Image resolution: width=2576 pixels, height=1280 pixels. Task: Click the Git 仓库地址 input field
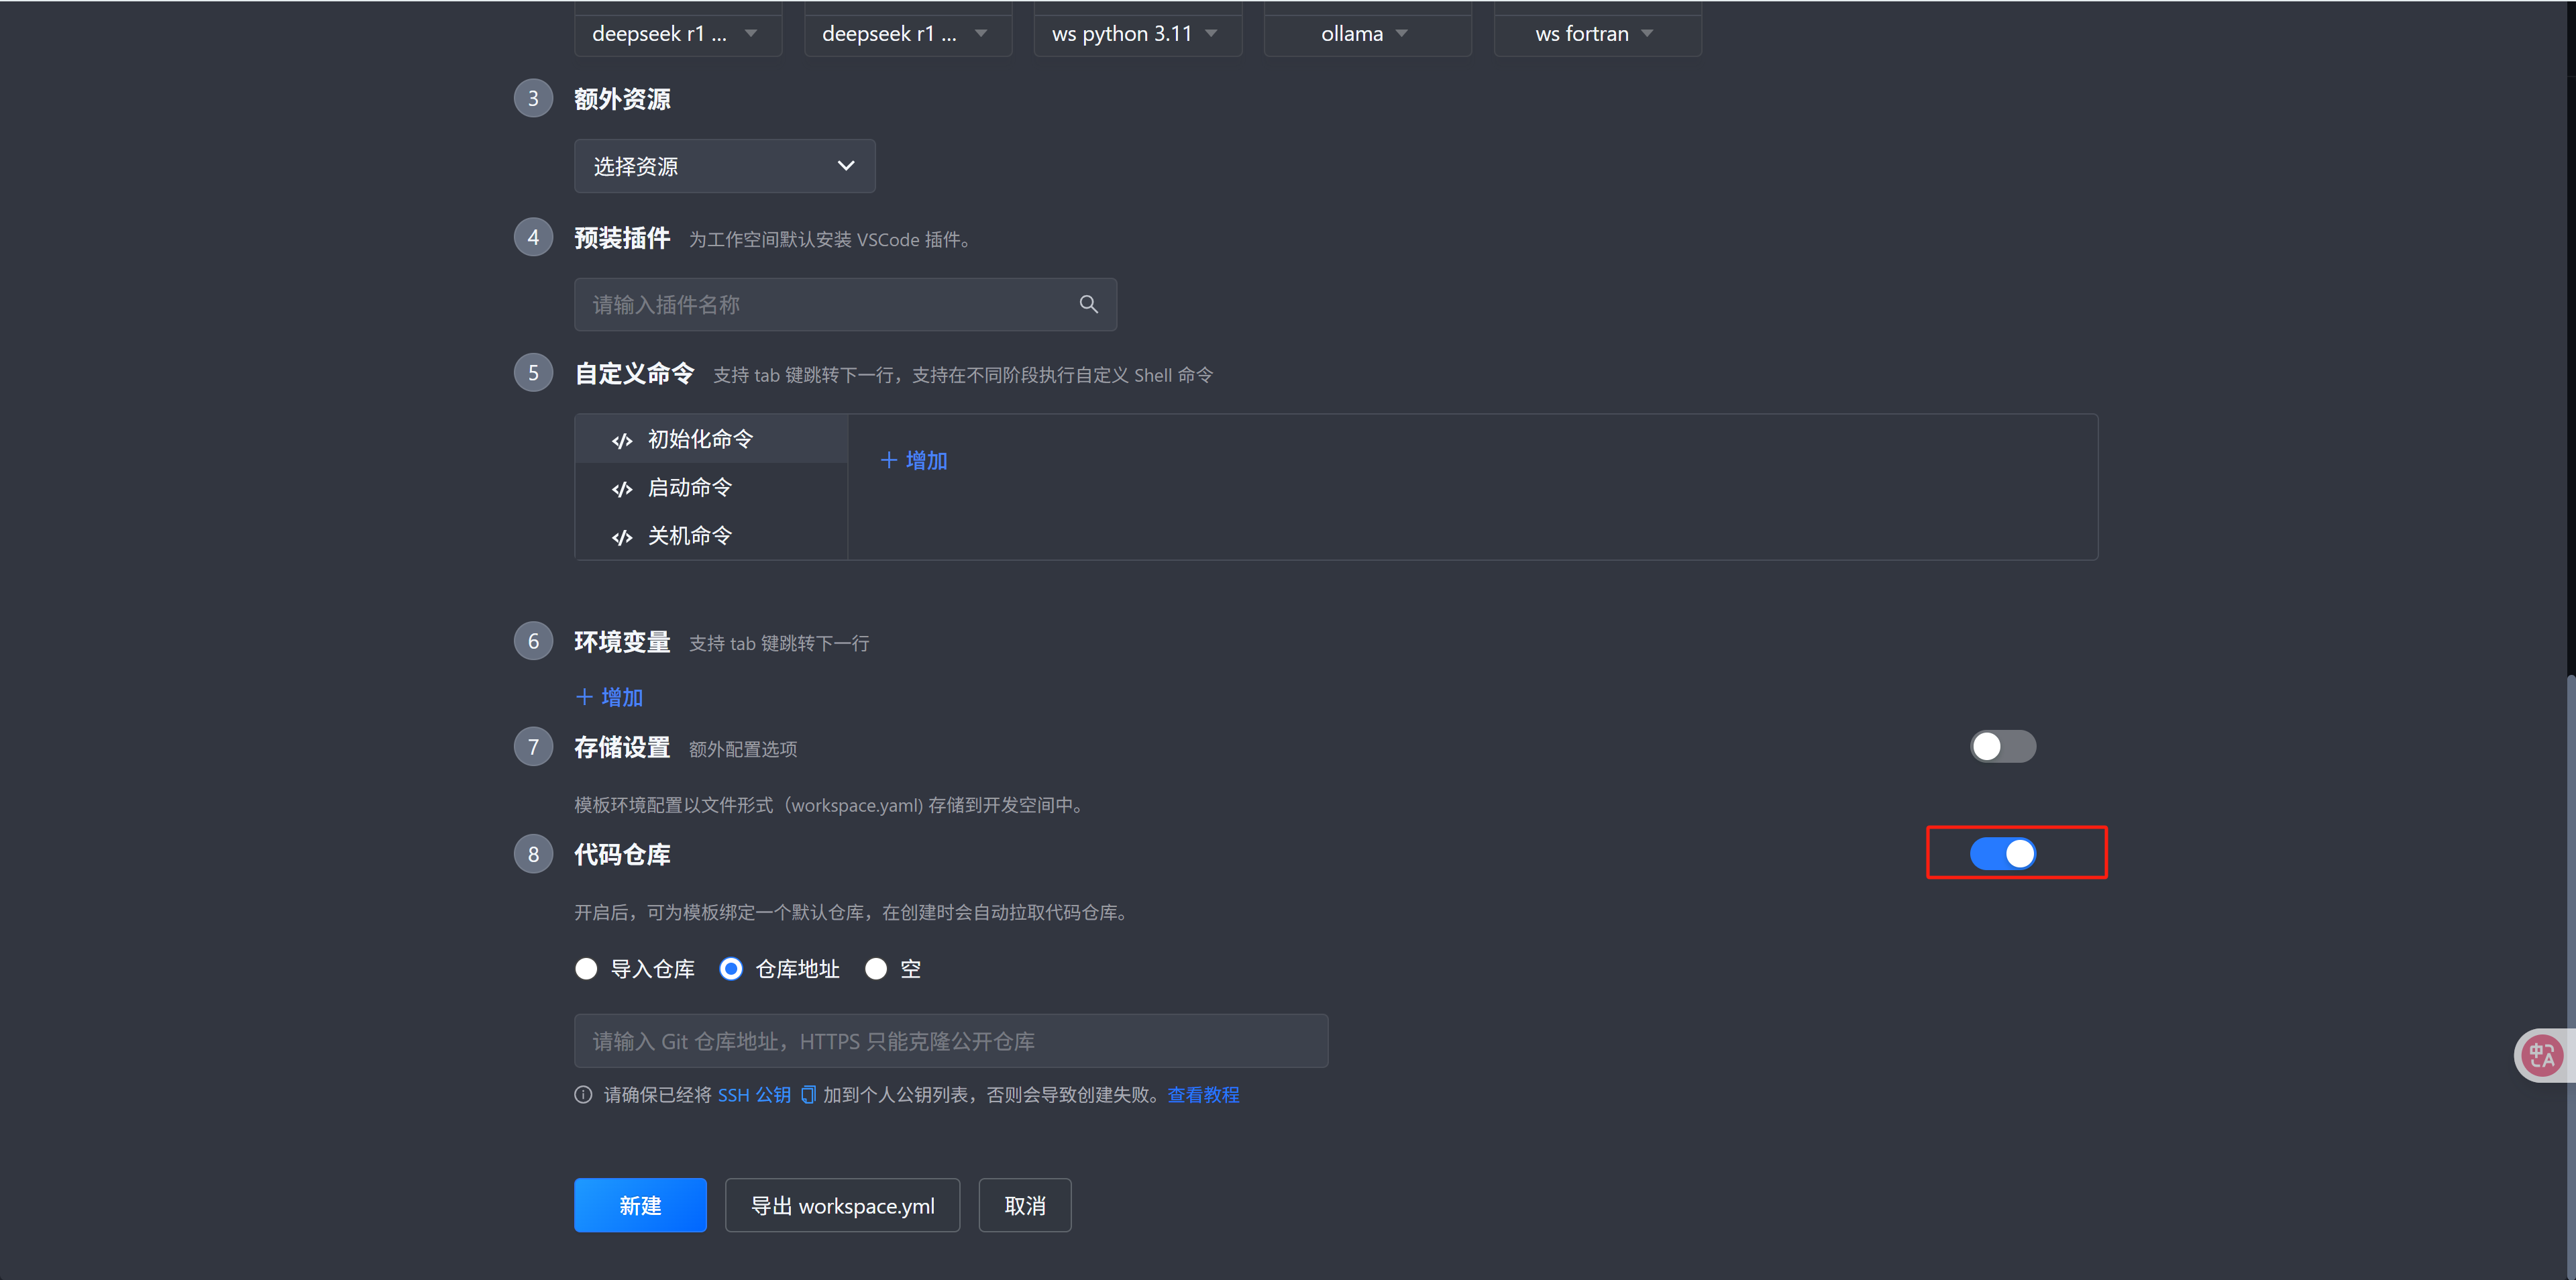(950, 1041)
